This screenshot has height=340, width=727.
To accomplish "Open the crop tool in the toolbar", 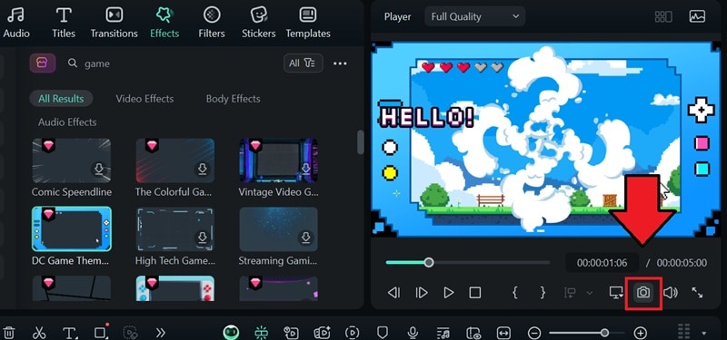I will click(100, 333).
